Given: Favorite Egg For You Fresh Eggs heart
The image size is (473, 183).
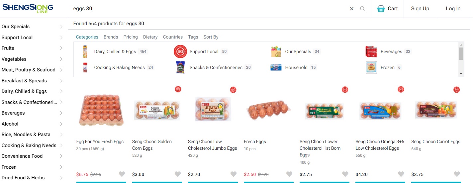Looking at the screenshot, I should coord(122,174).
